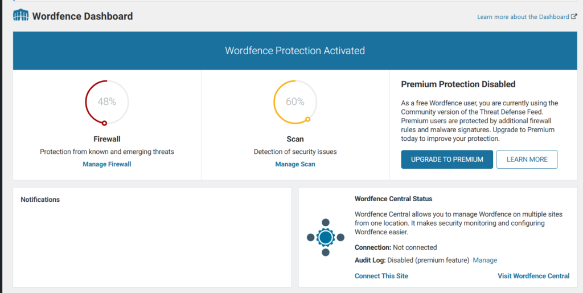
Task: Click the Notifications panel heading
Action: 40,200
